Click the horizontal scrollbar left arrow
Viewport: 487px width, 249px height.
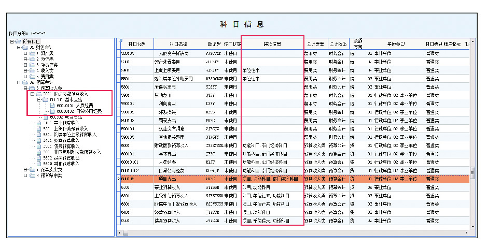pos(120,233)
